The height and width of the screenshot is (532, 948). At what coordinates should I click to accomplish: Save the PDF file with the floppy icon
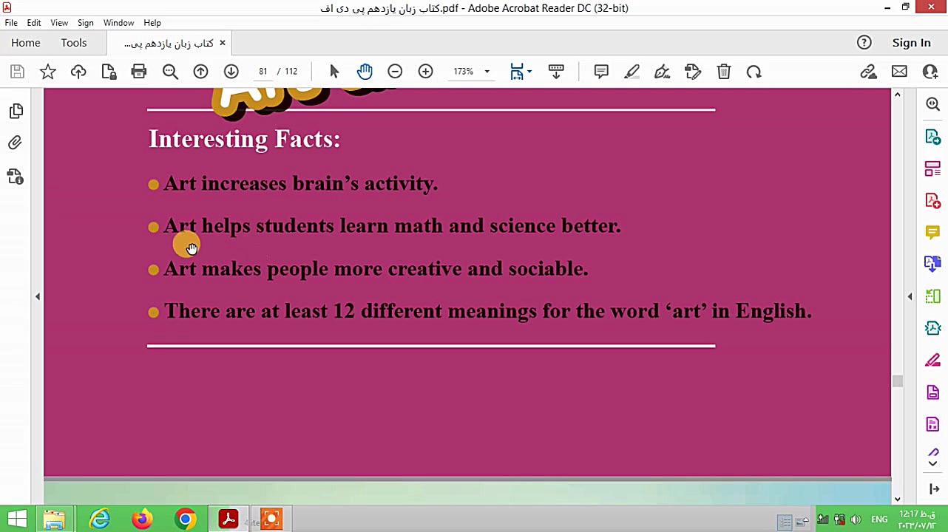(x=17, y=72)
